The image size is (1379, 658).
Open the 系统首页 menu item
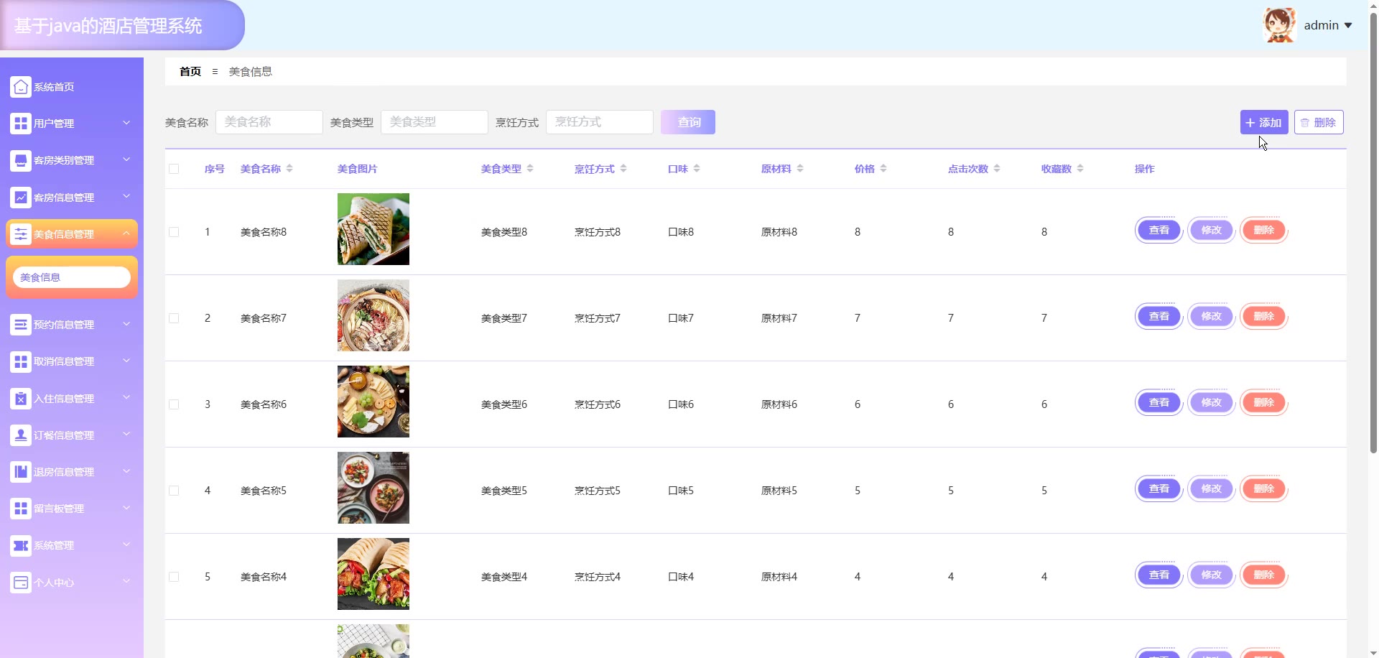(x=72, y=87)
